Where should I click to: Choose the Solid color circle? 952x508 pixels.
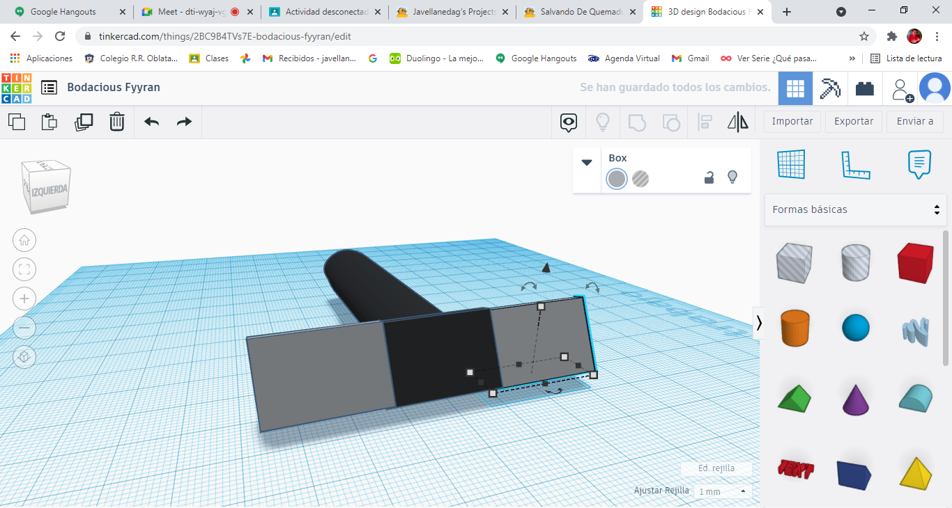tap(617, 179)
